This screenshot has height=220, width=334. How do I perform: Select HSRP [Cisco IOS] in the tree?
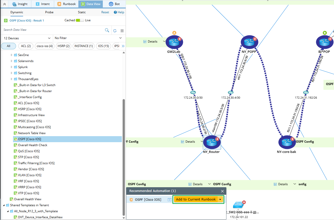[x=30, y=109]
